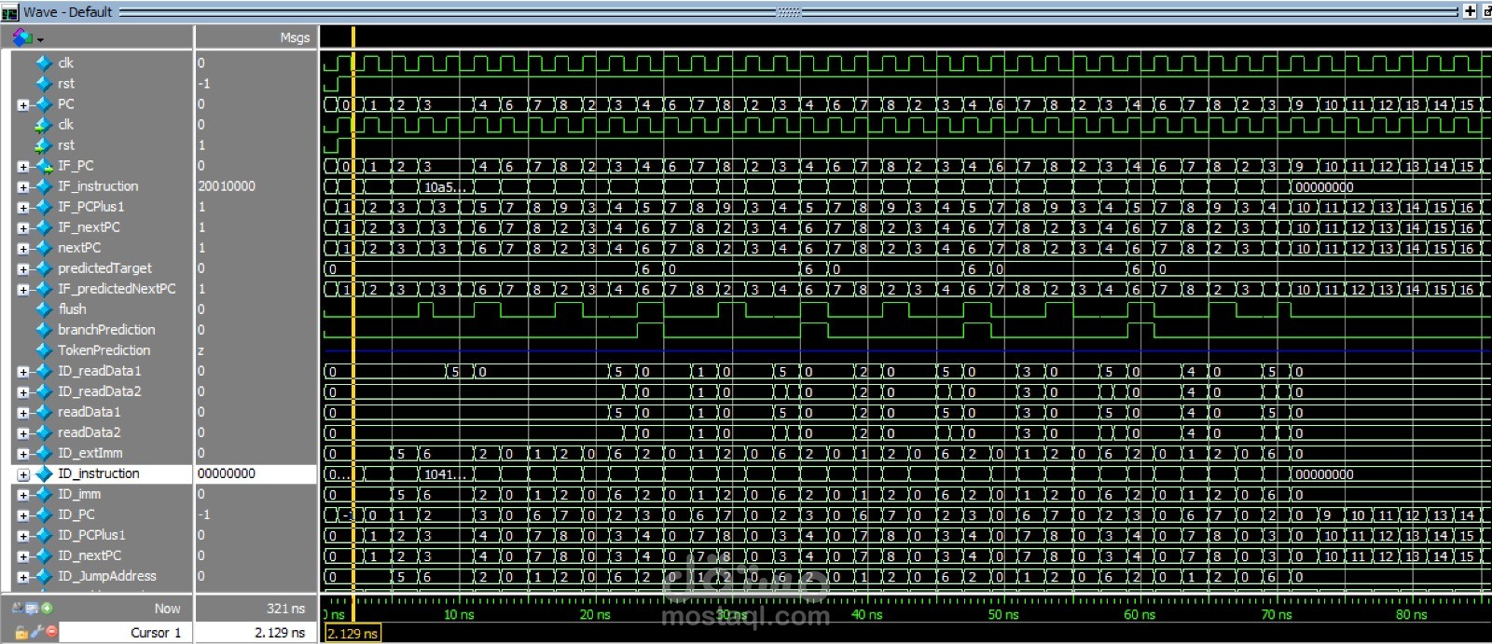Viewport: 1492px width, 644px height.
Task: Click the red remove cursor icon
Action: (x=51, y=632)
